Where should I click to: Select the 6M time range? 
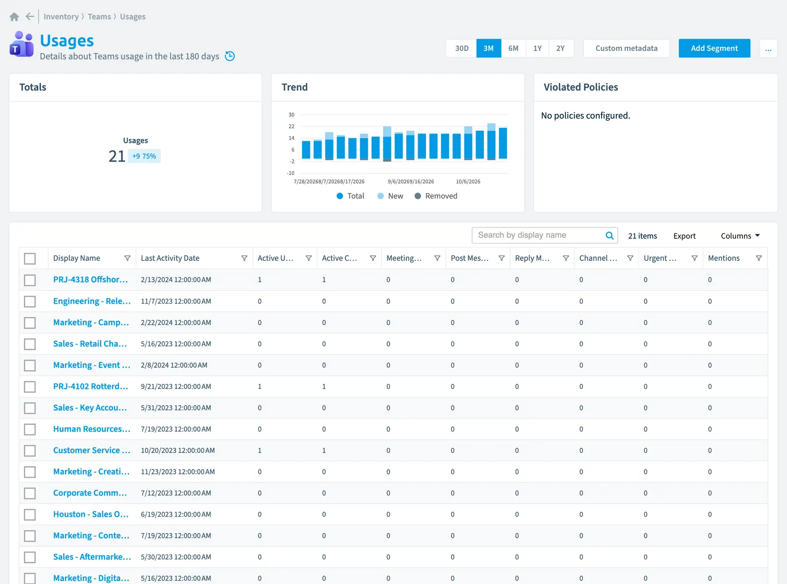point(514,48)
